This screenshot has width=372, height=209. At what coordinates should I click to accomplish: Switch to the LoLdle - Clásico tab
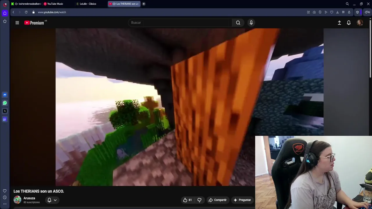click(88, 4)
